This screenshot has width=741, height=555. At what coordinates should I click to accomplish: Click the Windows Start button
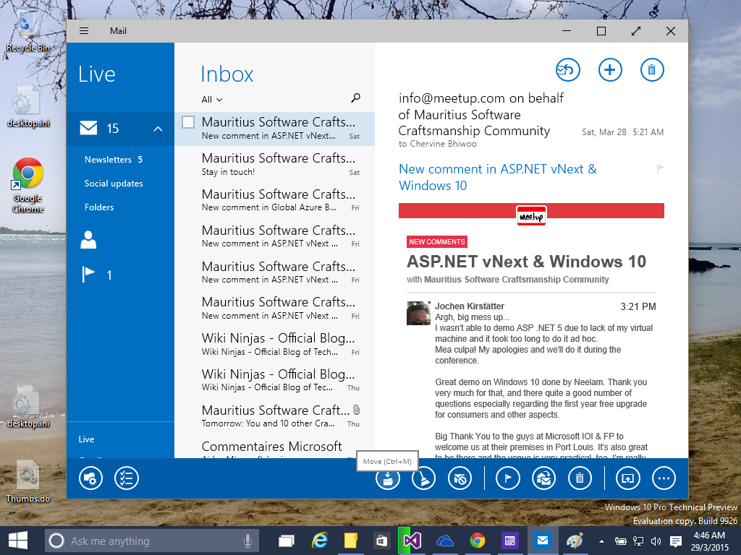tap(18, 541)
